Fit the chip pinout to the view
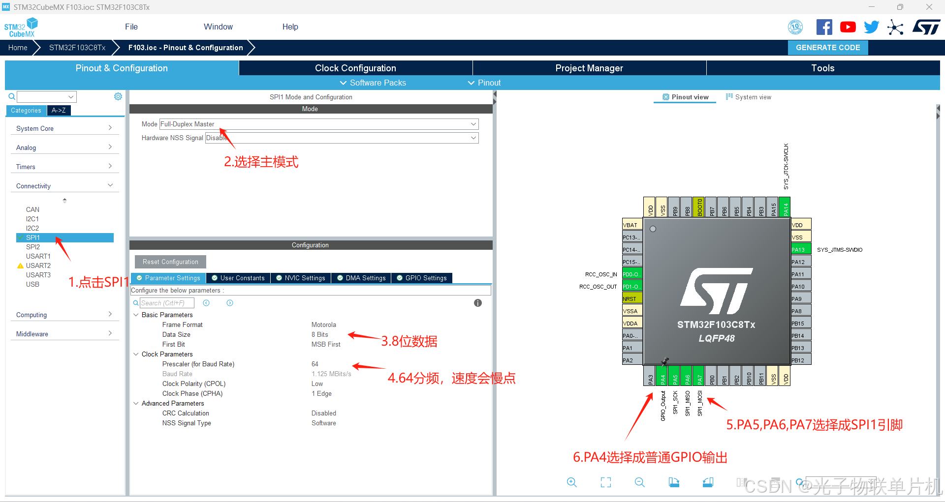Viewport: 945px width, 502px height. [x=606, y=482]
